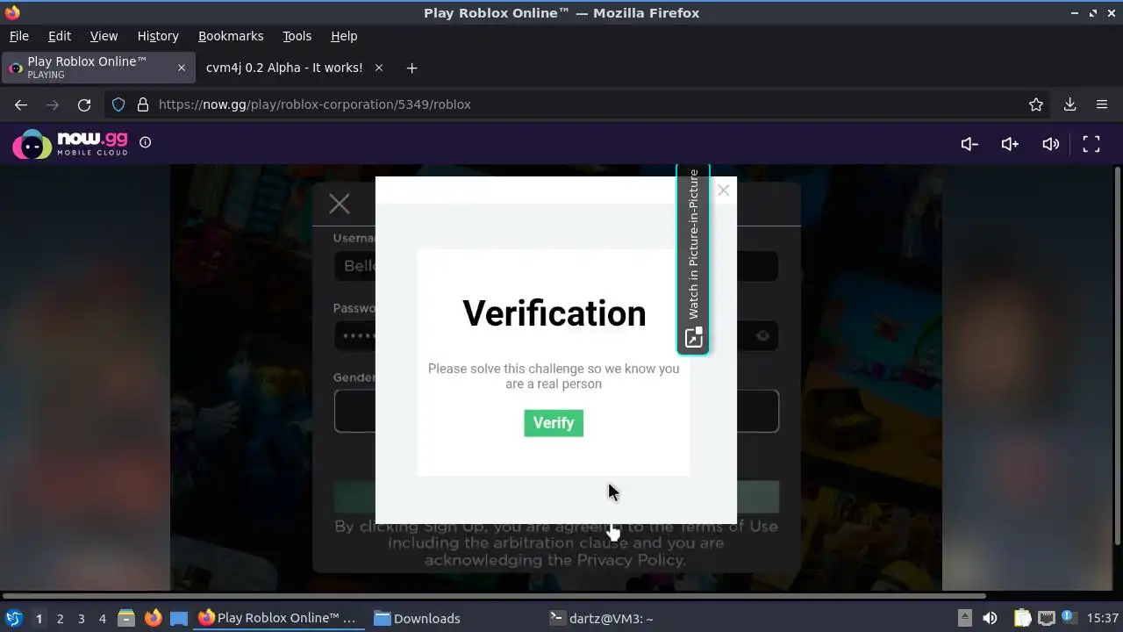This screenshot has height=632, width=1123.
Task: Open the tracking protection shield icon
Action: point(118,104)
